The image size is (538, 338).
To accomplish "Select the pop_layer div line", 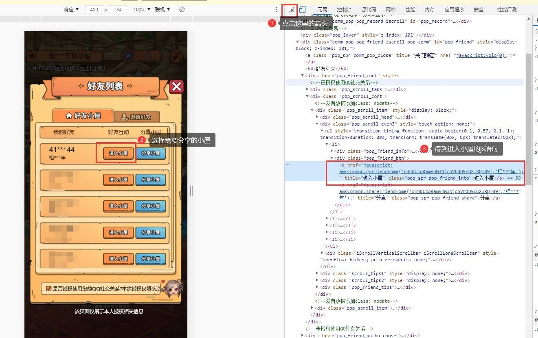I will [x=367, y=35].
